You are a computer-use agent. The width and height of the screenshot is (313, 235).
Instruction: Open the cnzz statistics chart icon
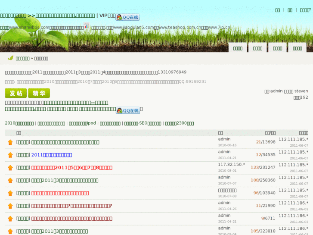pos(87,25)
